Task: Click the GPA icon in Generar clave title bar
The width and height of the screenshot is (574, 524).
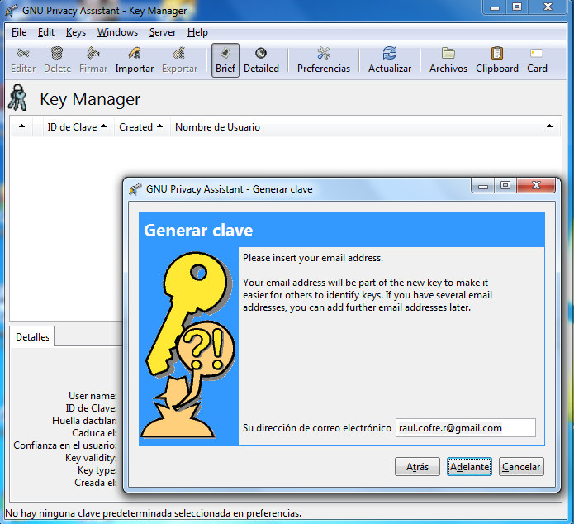Action: pos(135,189)
